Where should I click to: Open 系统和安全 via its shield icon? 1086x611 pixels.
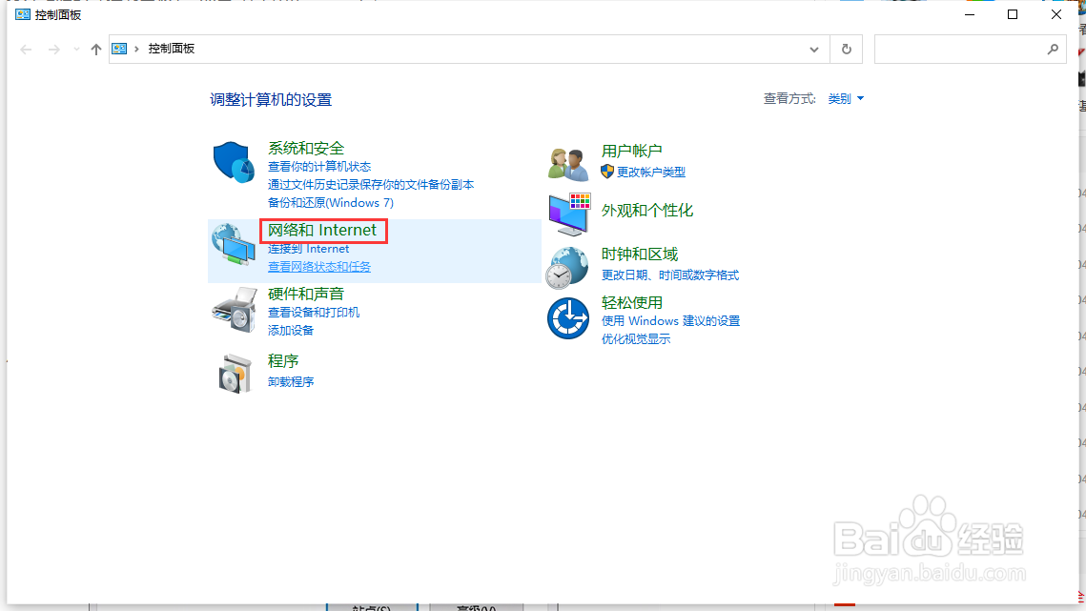coord(233,162)
